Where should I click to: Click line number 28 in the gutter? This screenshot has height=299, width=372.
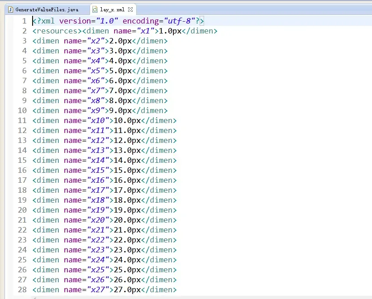[22, 290]
